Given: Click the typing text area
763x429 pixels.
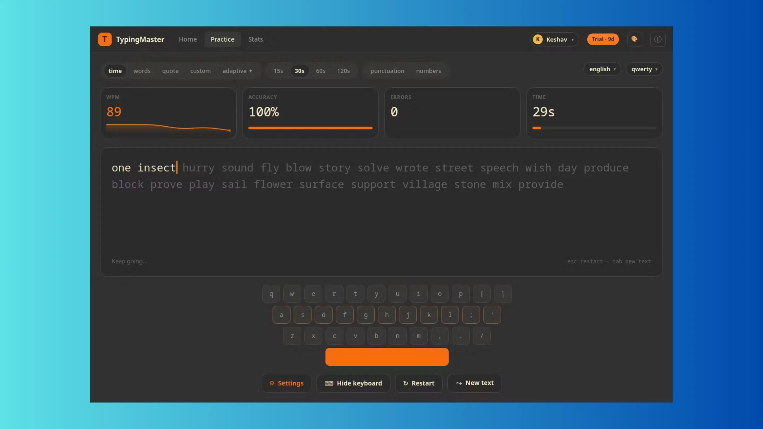Looking at the screenshot, I should [x=381, y=212].
